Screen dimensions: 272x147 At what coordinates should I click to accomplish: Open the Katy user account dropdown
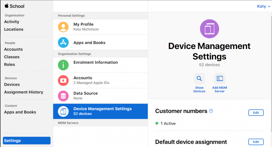pyautogui.click(x=263, y=6)
